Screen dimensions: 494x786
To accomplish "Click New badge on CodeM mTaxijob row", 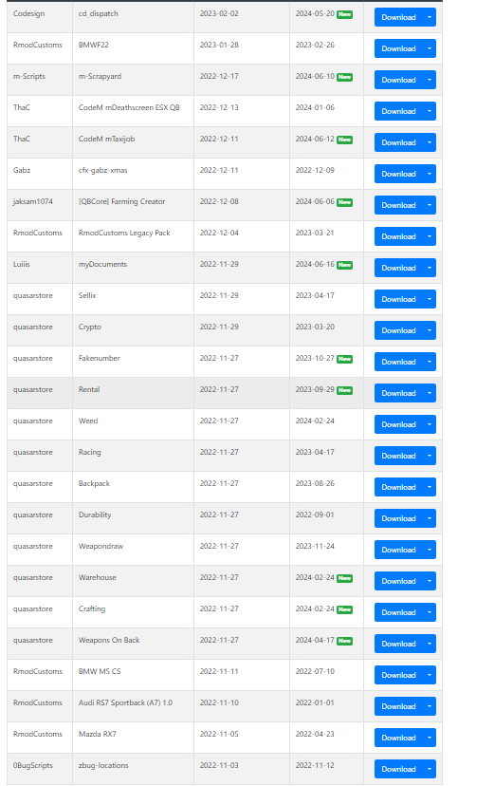I will (x=344, y=140).
